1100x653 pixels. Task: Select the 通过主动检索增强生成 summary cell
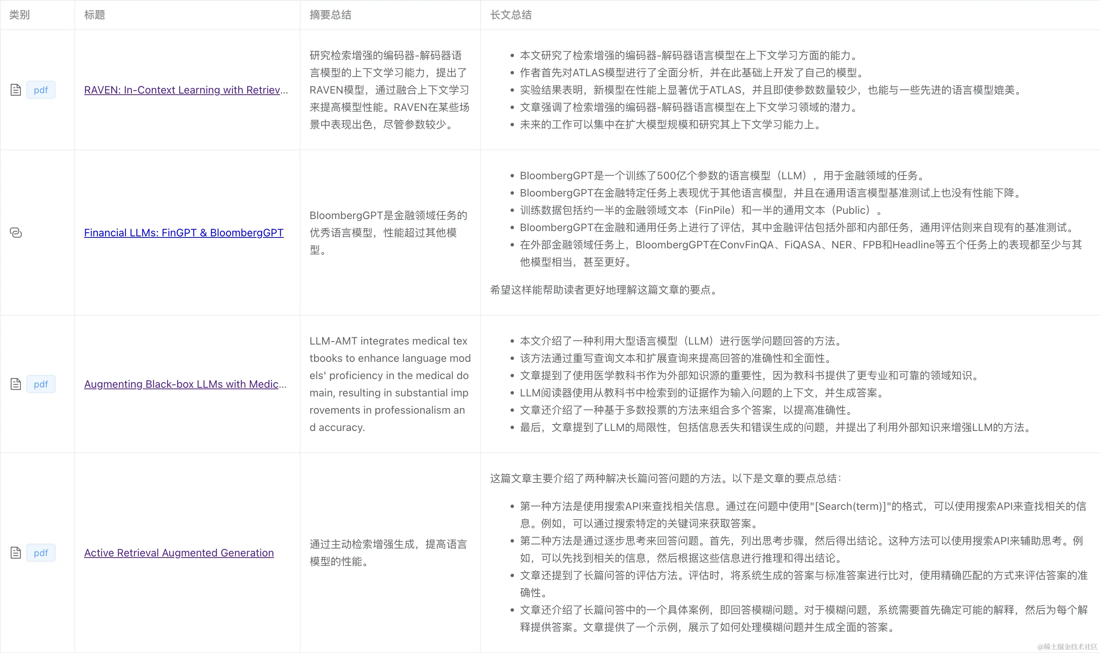tap(389, 553)
